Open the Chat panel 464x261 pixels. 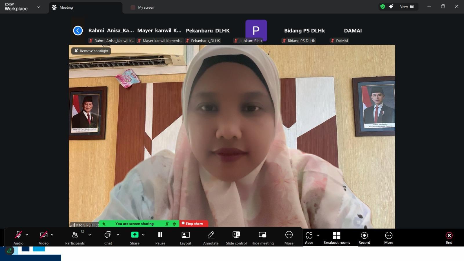[x=108, y=238]
